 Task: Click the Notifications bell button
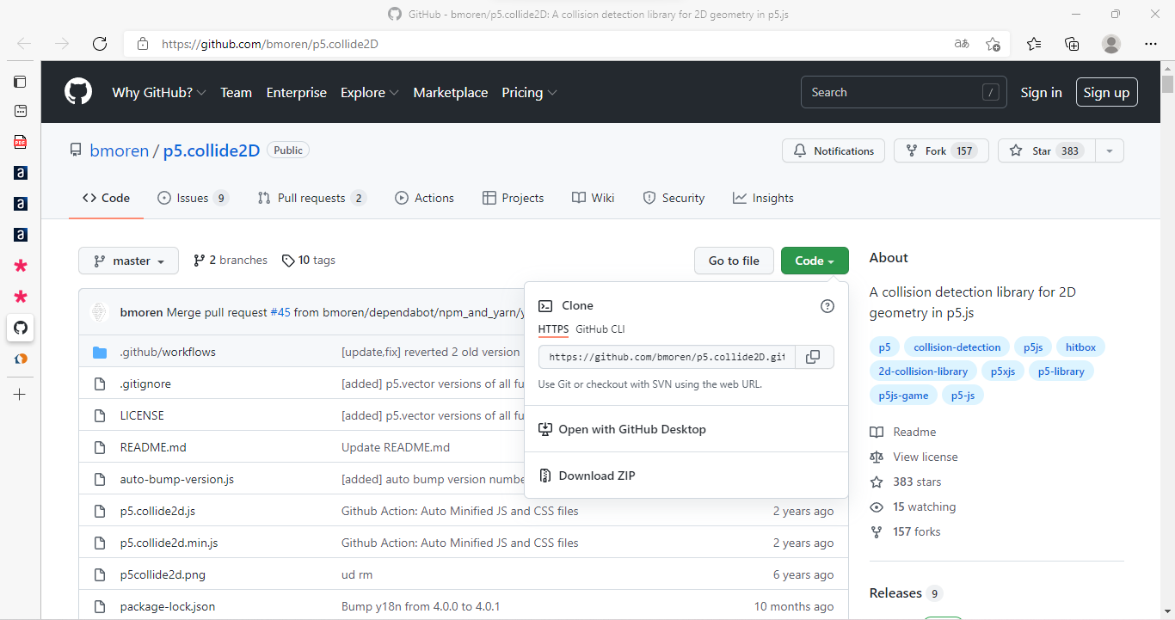(x=834, y=150)
